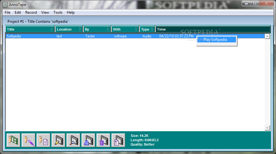Open the File menu
Image resolution: width=276 pixels, height=154 pixels.
click(x=7, y=12)
